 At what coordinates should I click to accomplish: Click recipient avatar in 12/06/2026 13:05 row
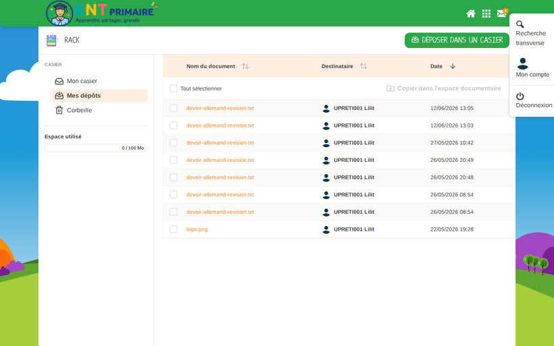(x=326, y=109)
